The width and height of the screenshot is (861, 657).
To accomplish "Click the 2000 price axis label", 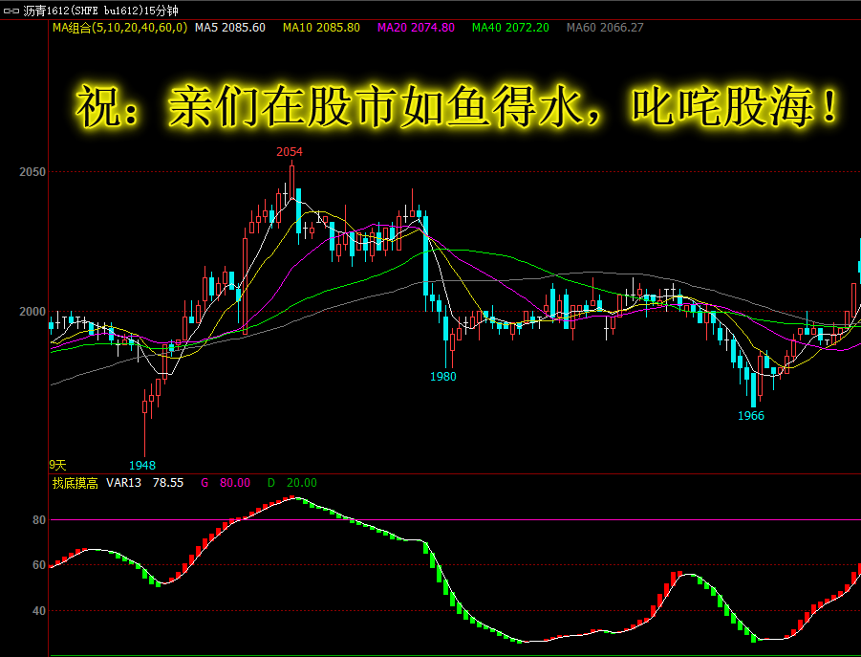I will pyautogui.click(x=32, y=312).
